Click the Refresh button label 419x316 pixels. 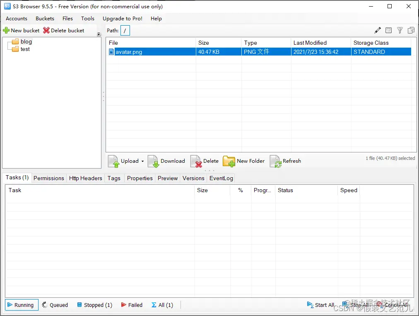click(292, 161)
